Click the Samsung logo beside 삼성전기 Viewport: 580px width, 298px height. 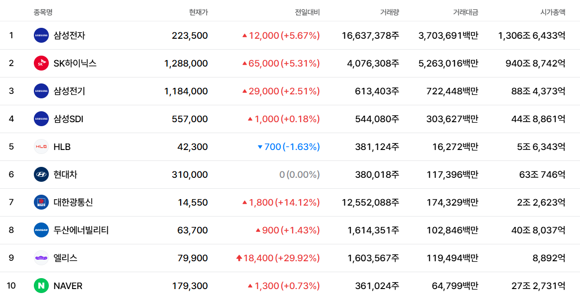click(41, 91)
